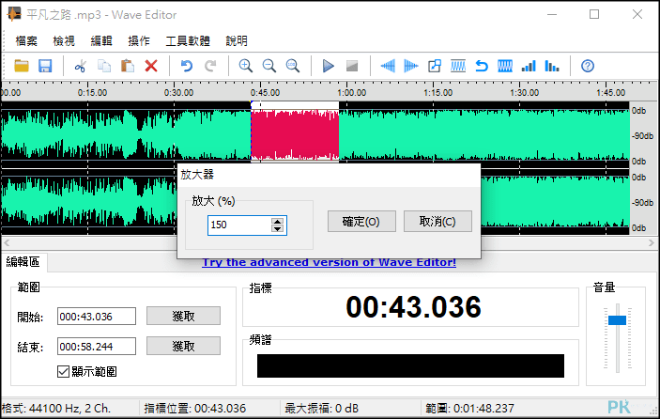Image resolution: width=660 pixels, height=419 pixels.
Task: Click the 範圍: 0:01:48.237 status text
Action: [469, 408]
